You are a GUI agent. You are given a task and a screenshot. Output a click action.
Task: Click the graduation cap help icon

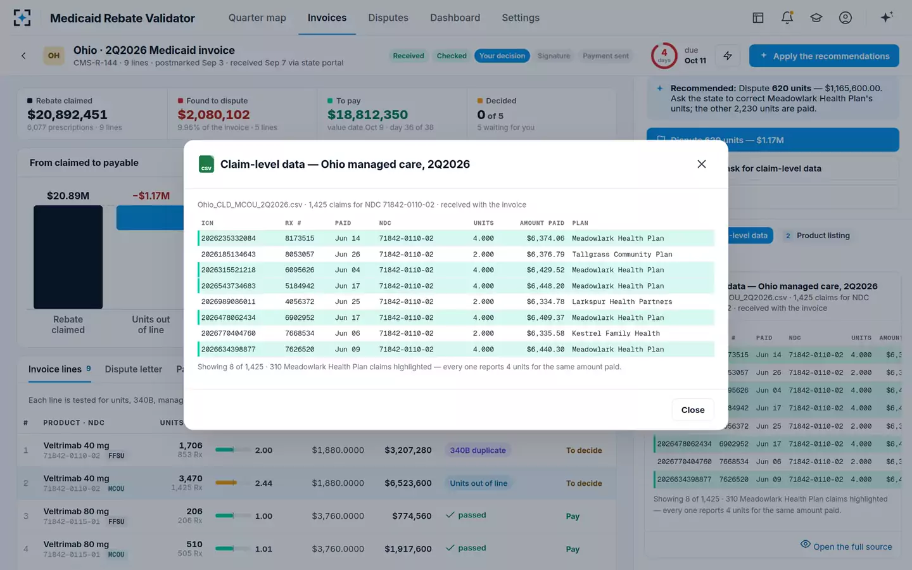tap(816, 18)
